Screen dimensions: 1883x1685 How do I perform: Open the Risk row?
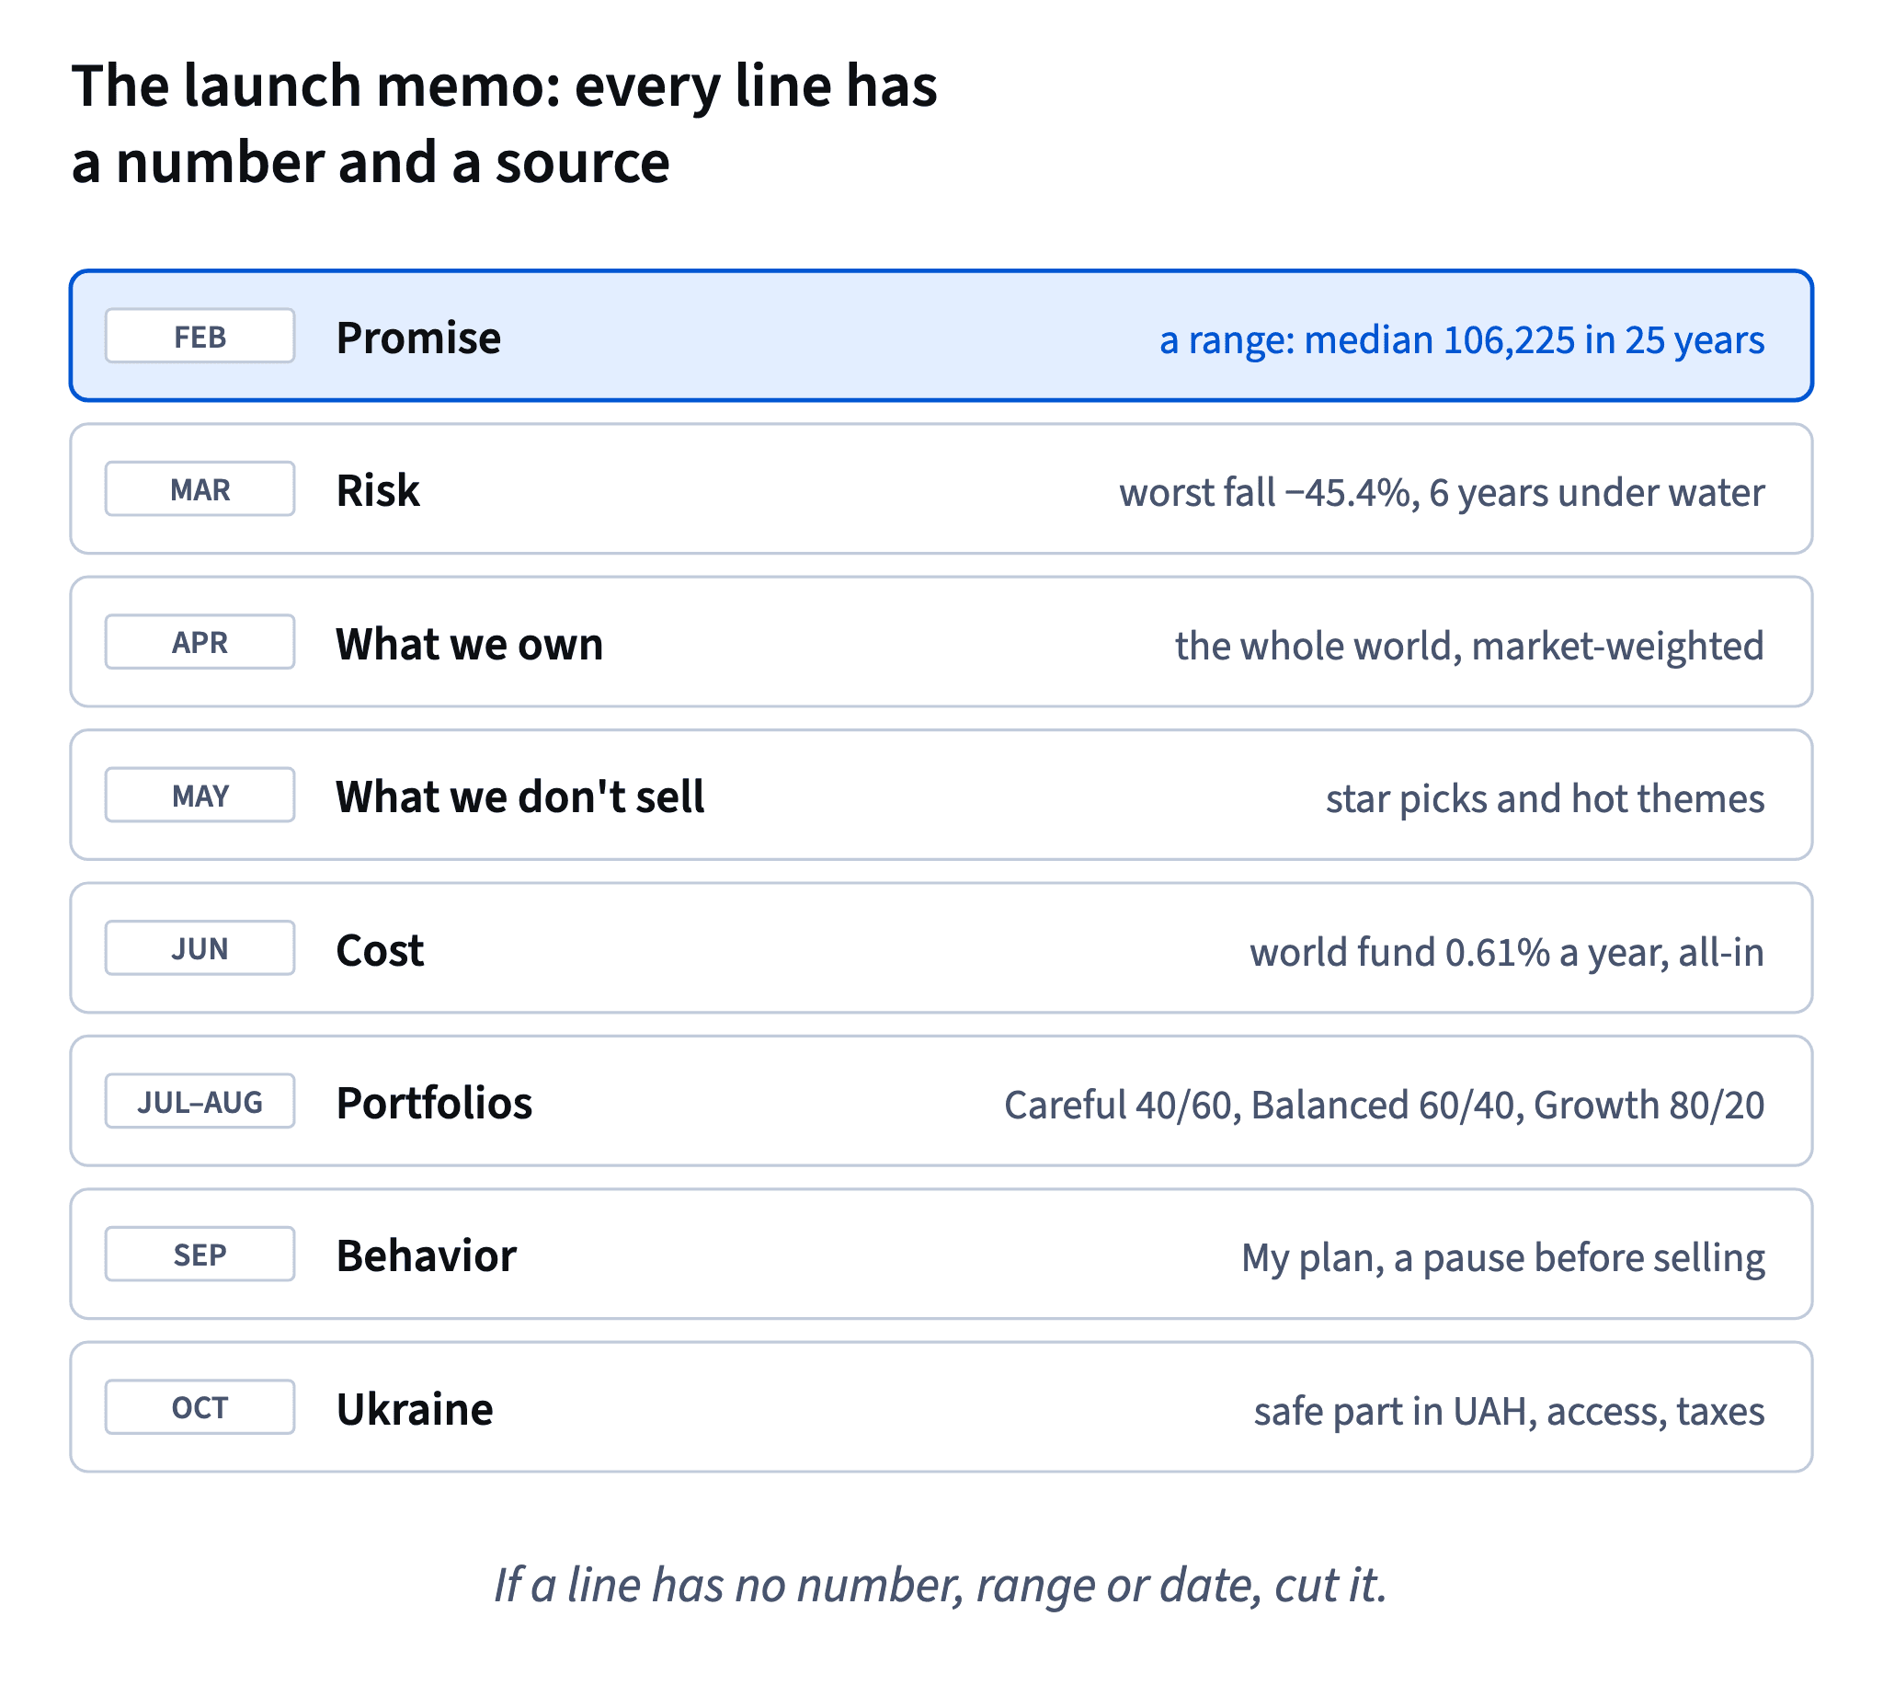coord(941,488)
